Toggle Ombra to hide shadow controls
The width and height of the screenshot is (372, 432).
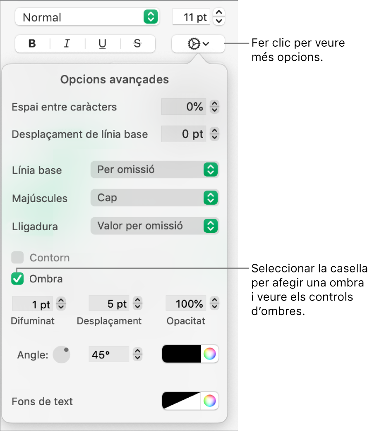click(x=17, y=279)
